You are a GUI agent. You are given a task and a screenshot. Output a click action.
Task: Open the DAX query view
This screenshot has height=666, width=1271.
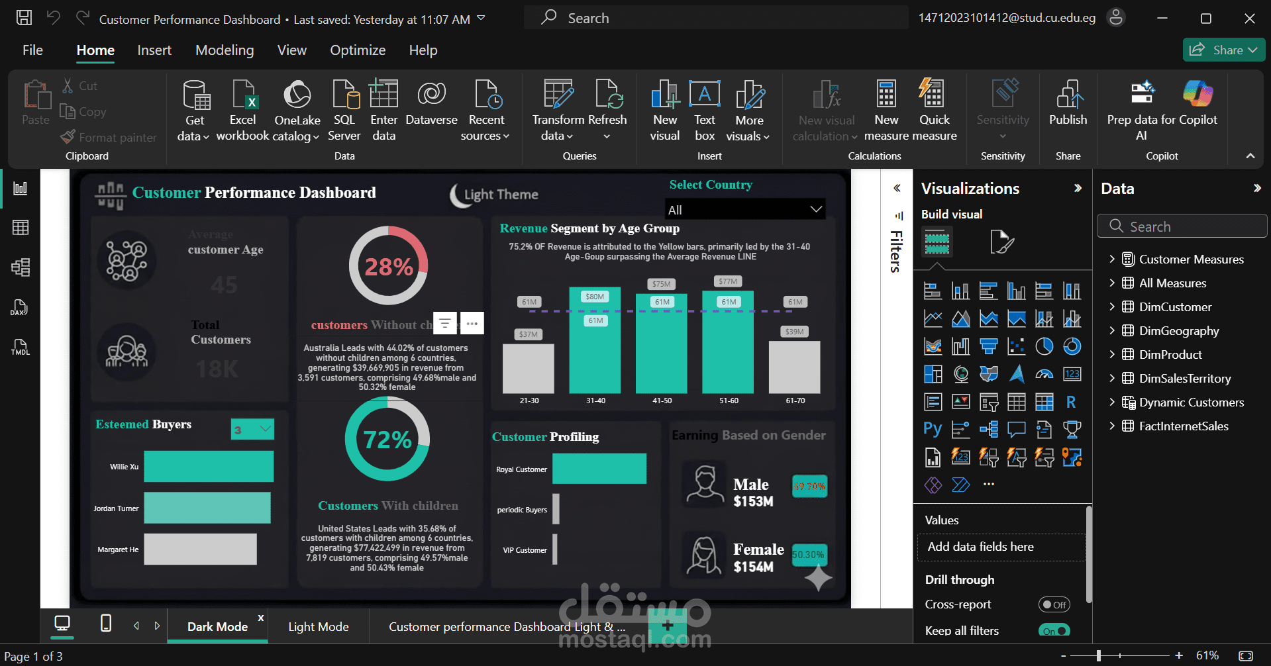[19, 307]
